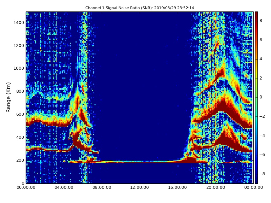This screenshot has height=203, width=271.
Task: Click the plot title showing Channel 1 SNR
Action: click(140, 8)
